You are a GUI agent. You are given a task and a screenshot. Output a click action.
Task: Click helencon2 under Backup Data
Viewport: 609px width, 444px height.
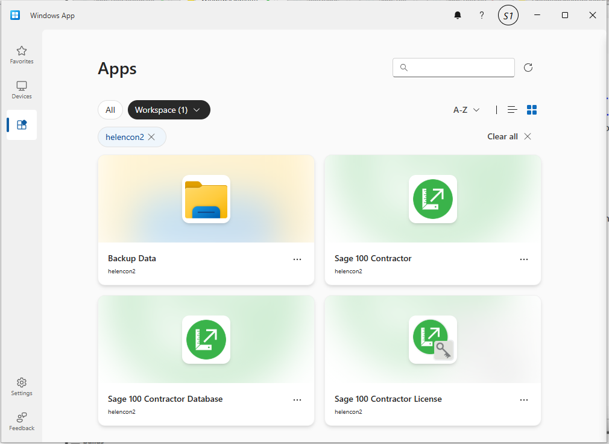(x=122, y=271)
